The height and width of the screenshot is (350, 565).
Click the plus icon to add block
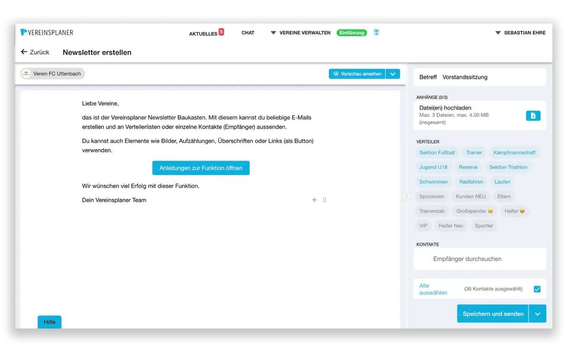[314, 200]
